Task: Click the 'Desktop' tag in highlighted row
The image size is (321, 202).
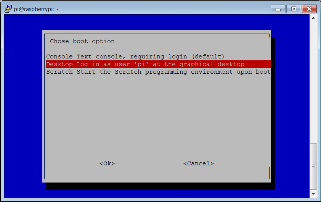Action: (59, 64)
